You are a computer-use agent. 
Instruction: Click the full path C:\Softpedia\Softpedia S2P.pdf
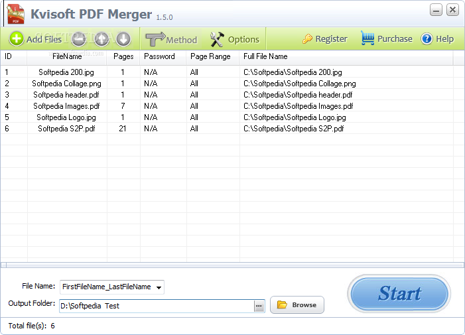click(x=293, y=129)
